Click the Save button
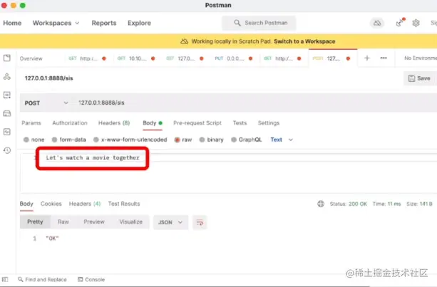 pos(419,78)
